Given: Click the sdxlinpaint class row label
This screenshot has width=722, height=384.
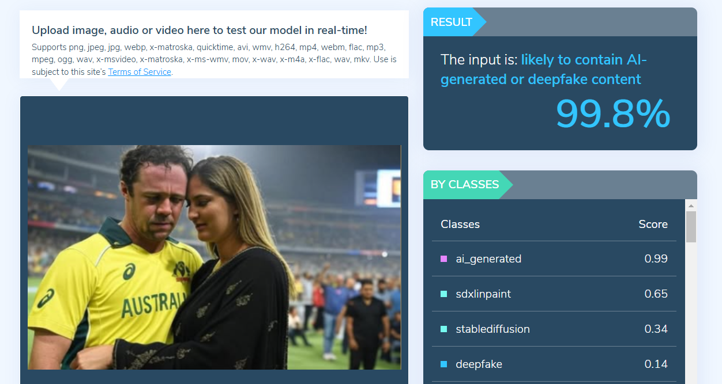Looking at the screenshot, I should (x=483, y=294).
